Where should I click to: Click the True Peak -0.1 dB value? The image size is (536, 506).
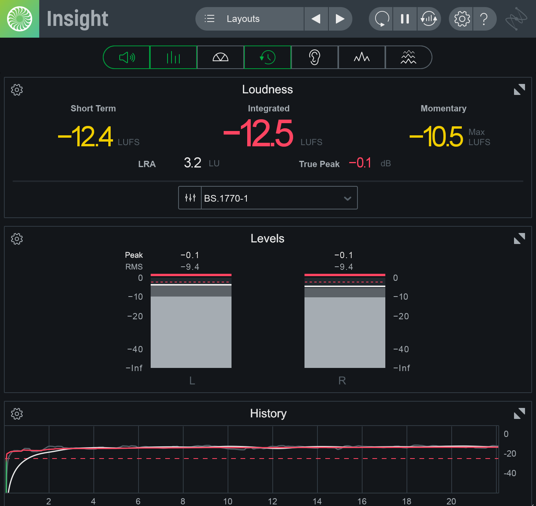pyautogui.click(x=360, y=163)
